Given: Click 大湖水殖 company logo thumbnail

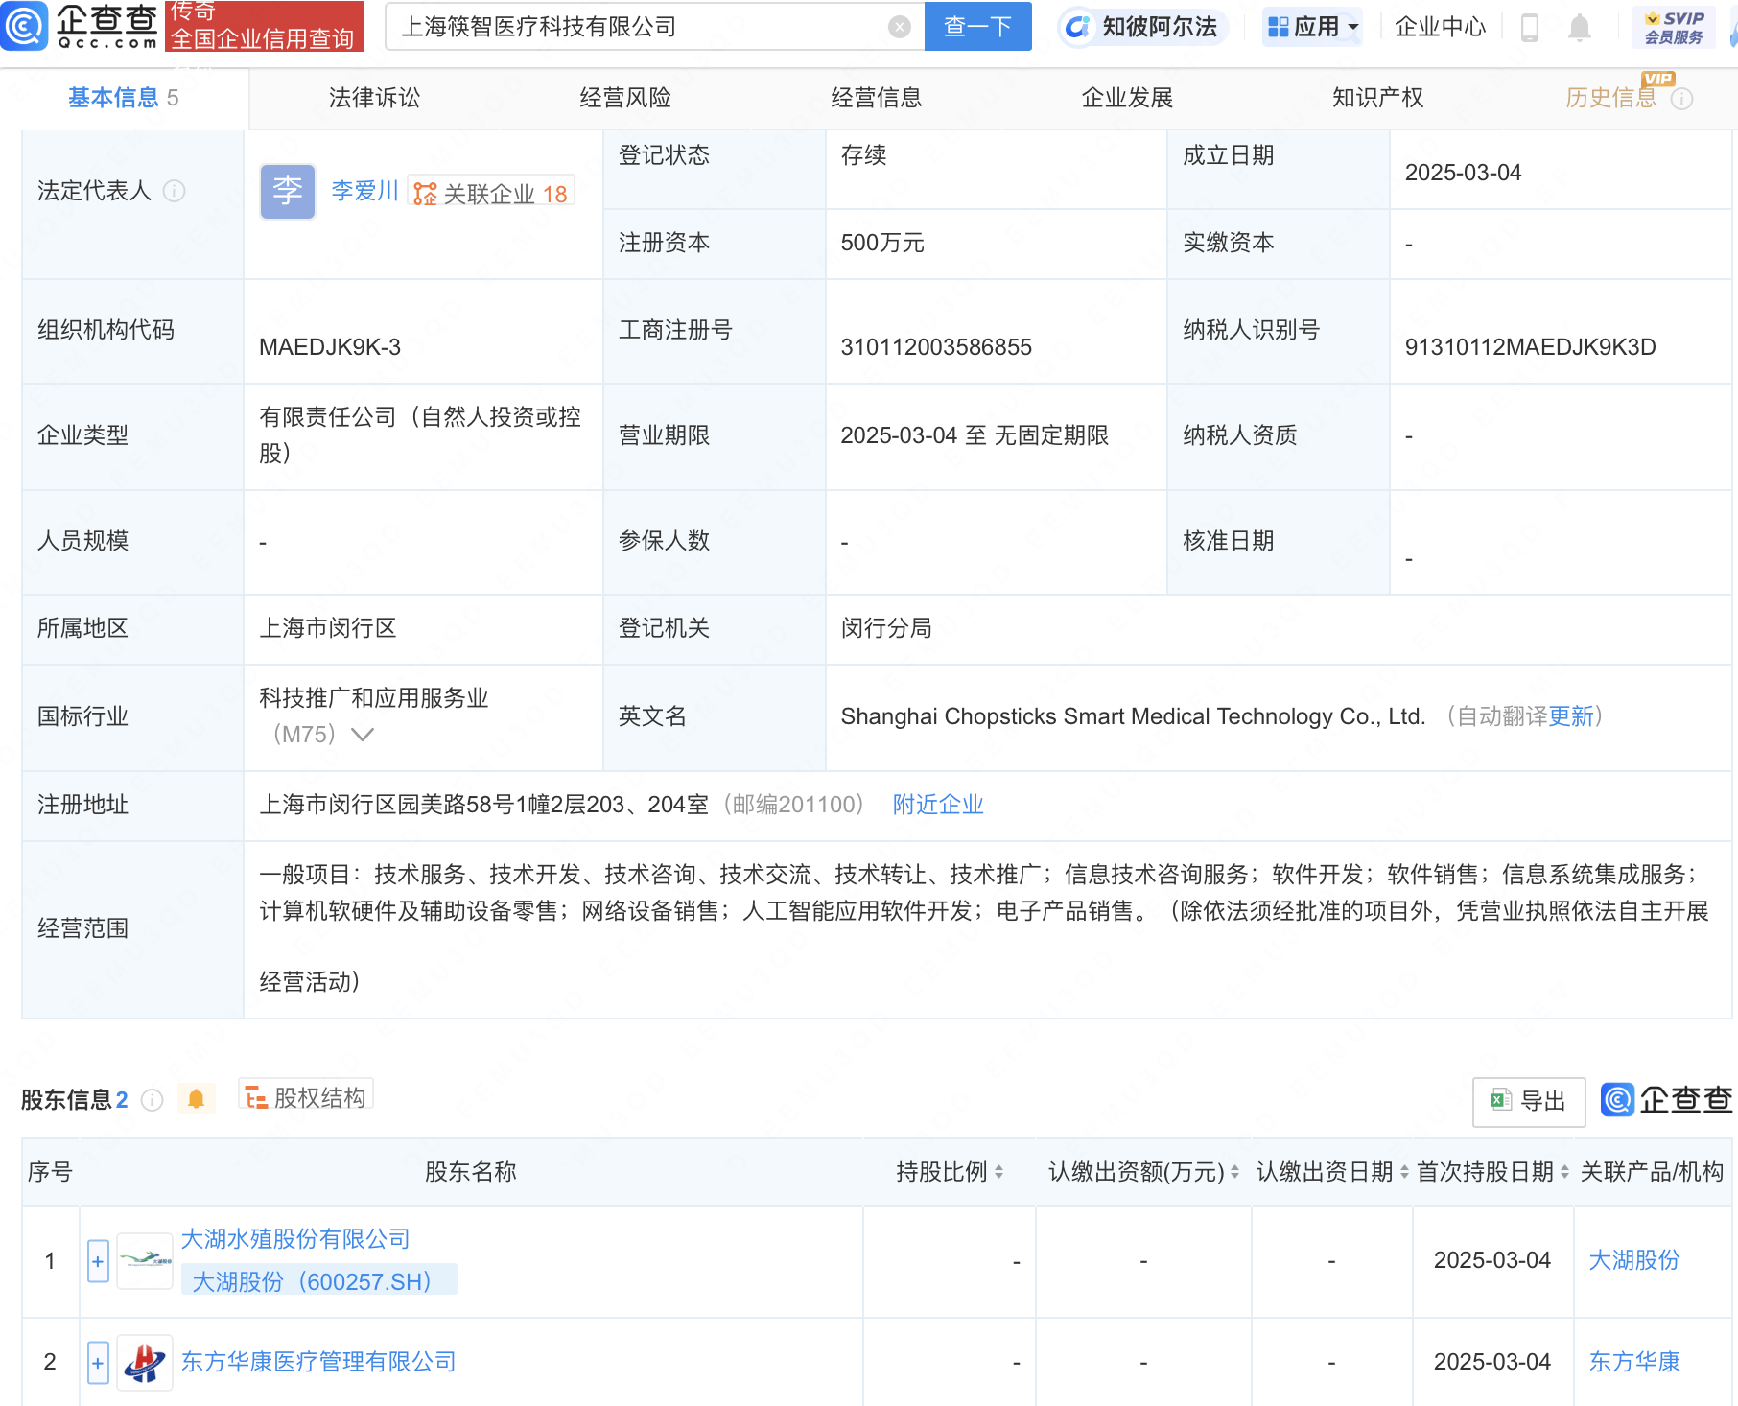Looking at the screenshot, I should [145, 1260].
